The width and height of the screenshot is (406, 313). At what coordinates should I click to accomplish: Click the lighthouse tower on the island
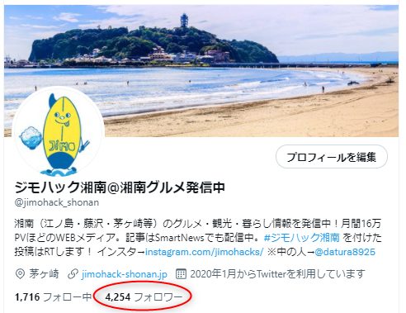click(184, 21)
